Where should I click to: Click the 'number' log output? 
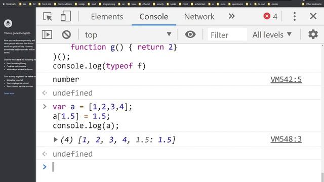(66, 79)
